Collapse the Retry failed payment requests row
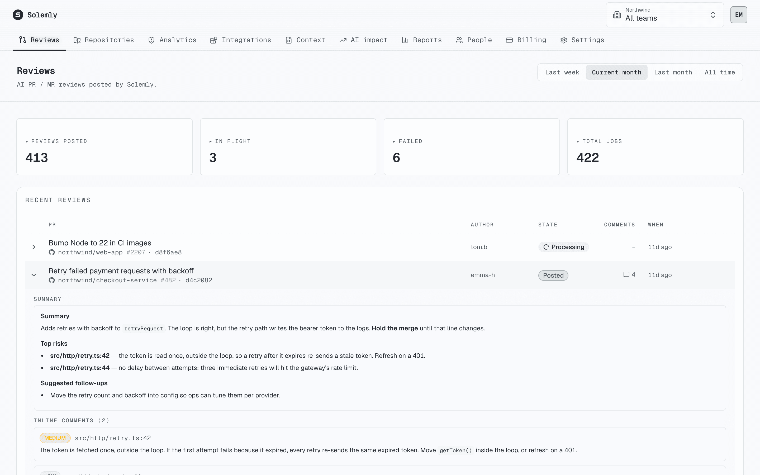This screenshot has height=475, width=760. [x=34, y=275]
